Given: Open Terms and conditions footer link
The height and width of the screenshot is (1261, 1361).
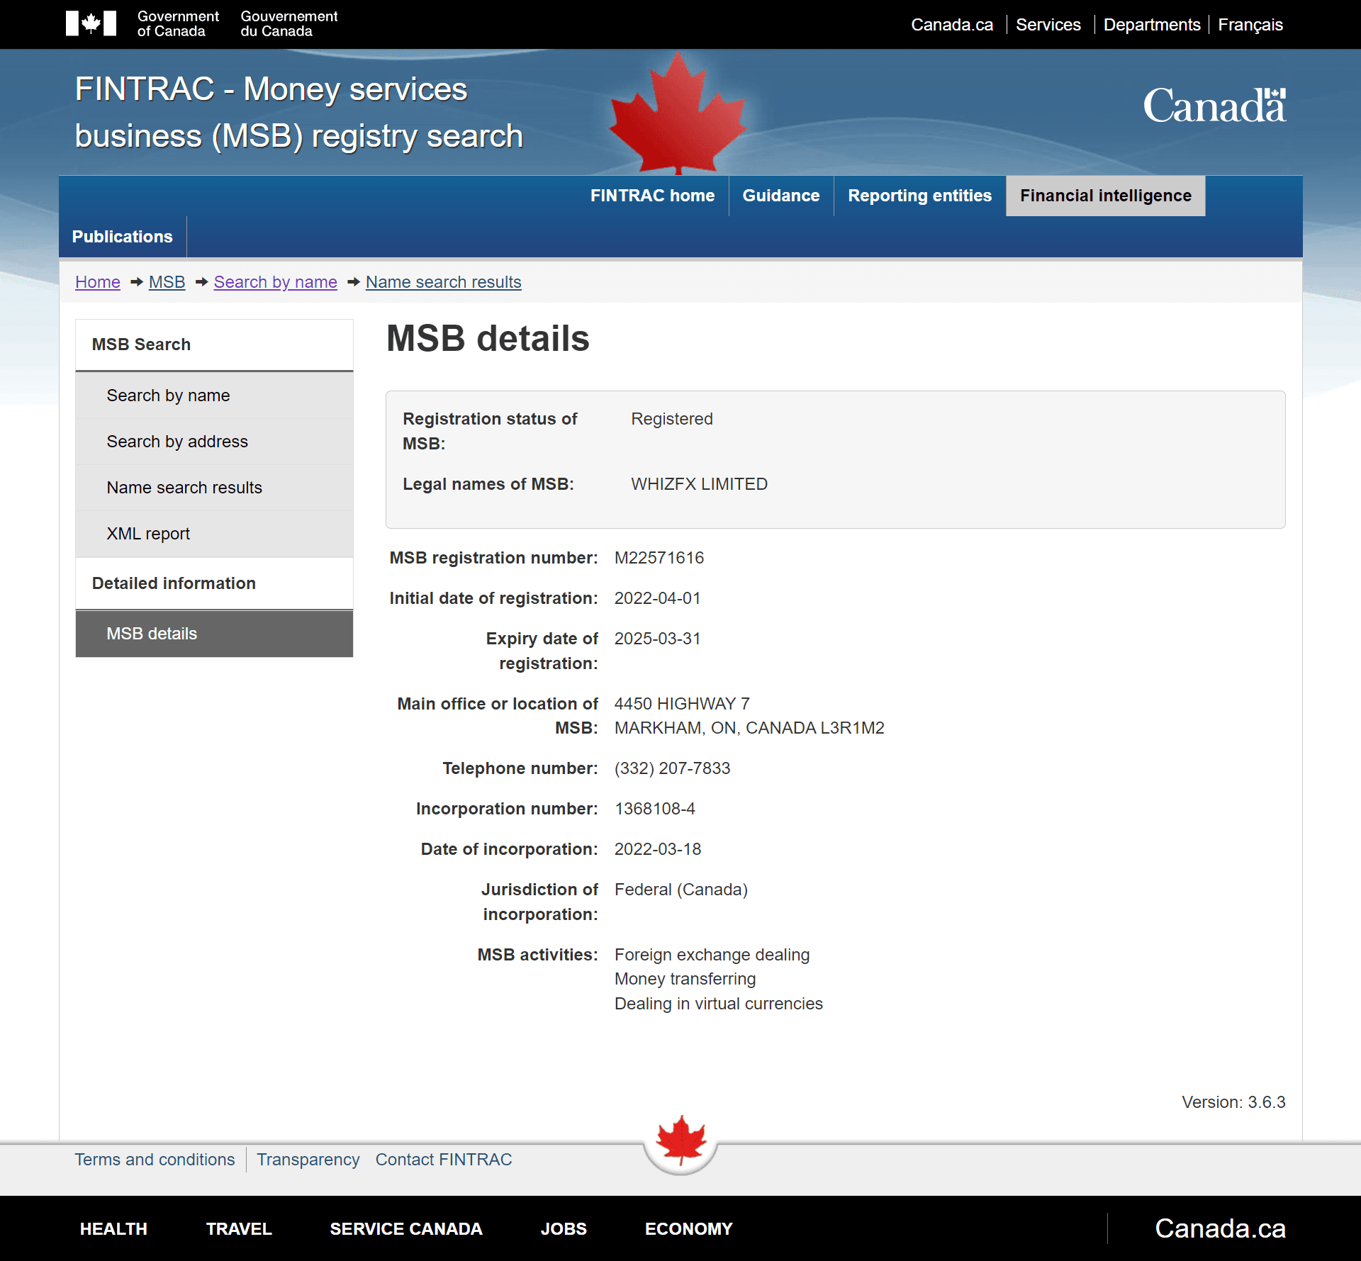Looking at the screenshot, I should 155,1160.
